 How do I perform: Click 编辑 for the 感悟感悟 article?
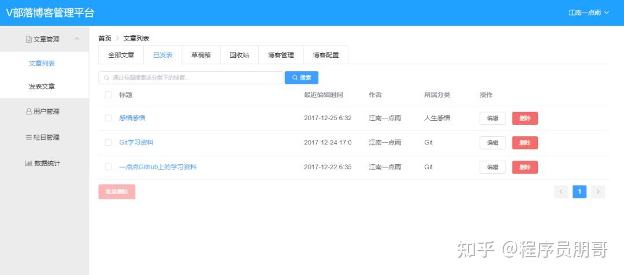(x=493, y=118)
